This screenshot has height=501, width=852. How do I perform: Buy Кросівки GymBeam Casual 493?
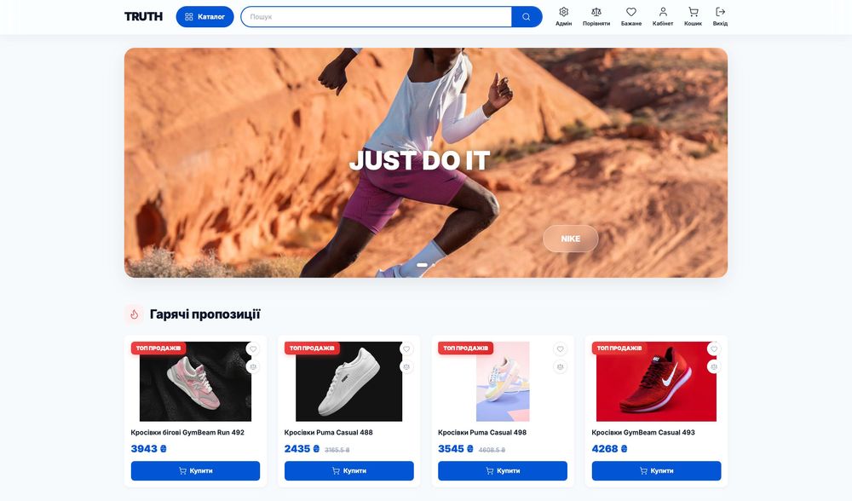click(656, 470)
